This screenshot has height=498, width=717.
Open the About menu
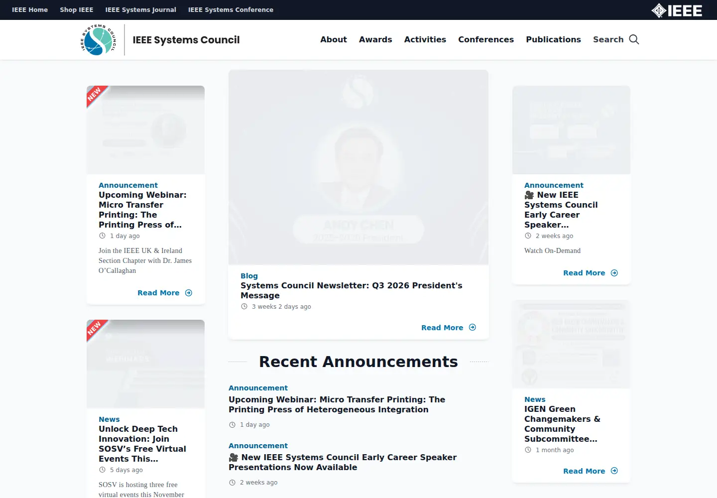tap(334, 39)
